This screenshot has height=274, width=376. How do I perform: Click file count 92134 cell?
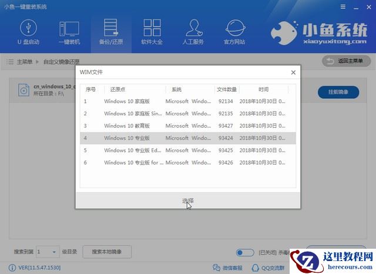[x=226, y=101]
